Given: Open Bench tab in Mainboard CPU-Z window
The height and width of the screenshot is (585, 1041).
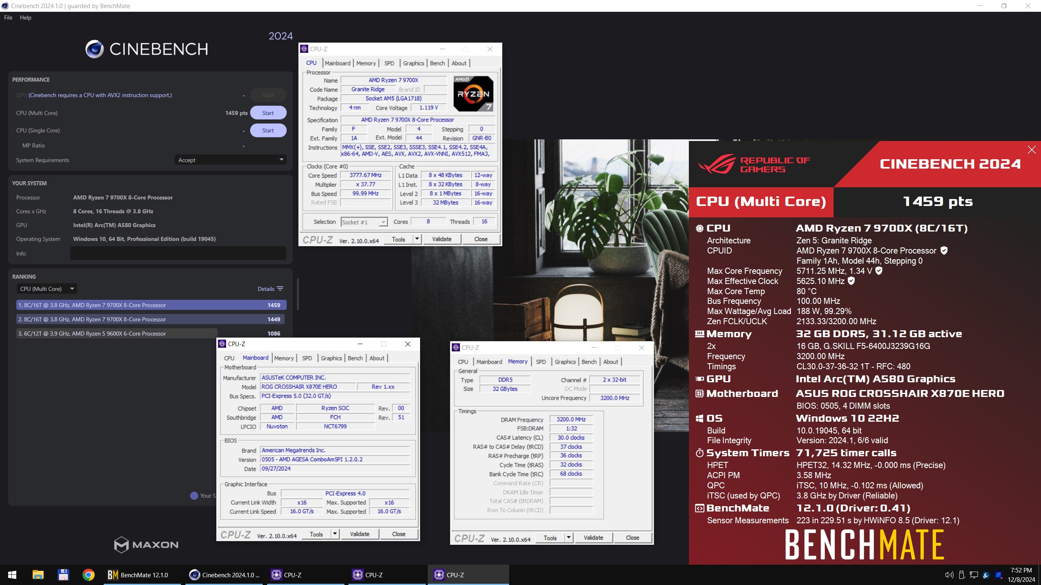Looking at the screenshot, I should click(x=355, y=358).
